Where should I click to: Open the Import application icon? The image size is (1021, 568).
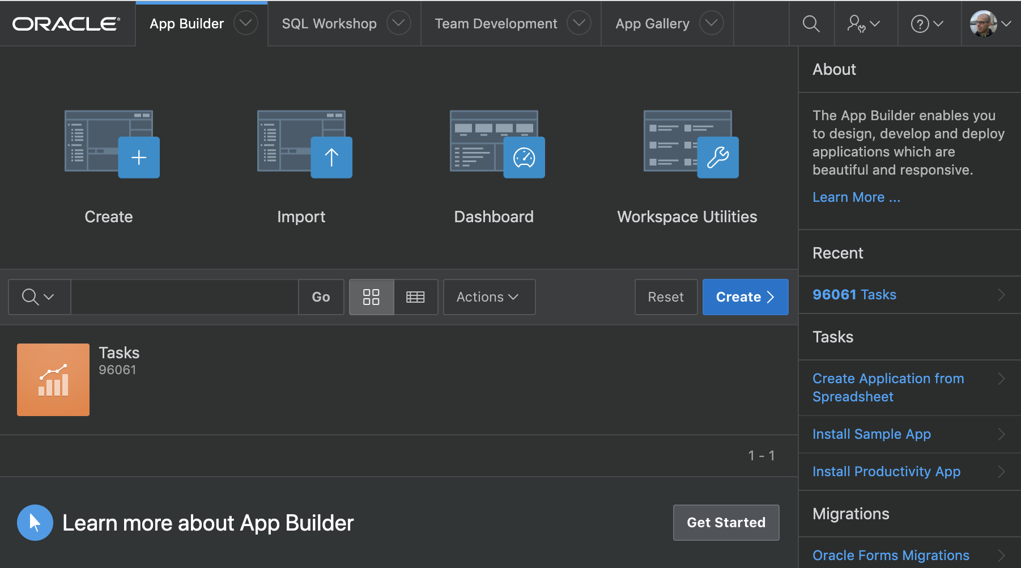304,144
